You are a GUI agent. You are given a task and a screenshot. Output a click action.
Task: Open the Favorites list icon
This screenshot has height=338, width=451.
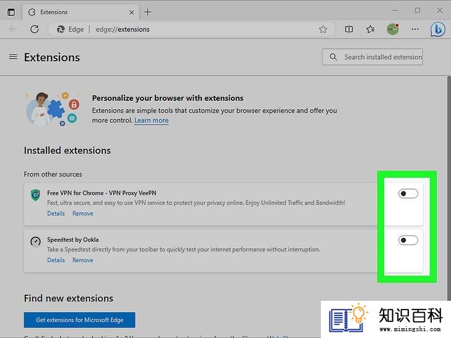(370, 29)
